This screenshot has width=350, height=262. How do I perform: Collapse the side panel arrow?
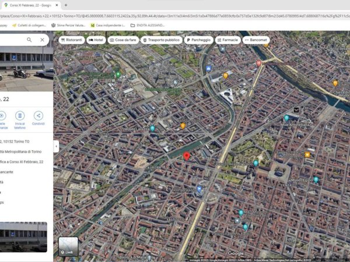(56, 147)
